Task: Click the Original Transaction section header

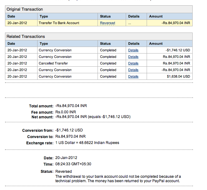Action: [x=25, y=9]
